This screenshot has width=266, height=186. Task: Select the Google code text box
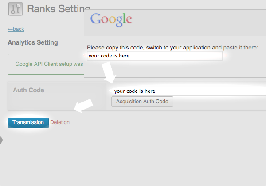[x=155, y=56]
